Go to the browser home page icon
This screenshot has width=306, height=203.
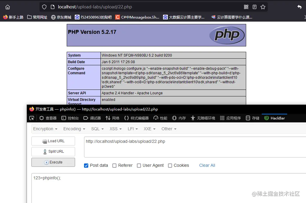click(7, 7)
